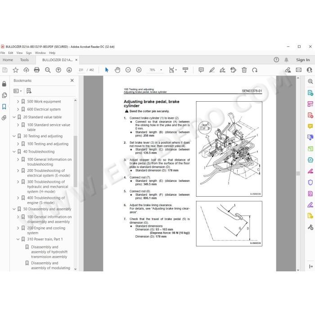
Task: Open the sign document pen icon
Action: point(222,70)
